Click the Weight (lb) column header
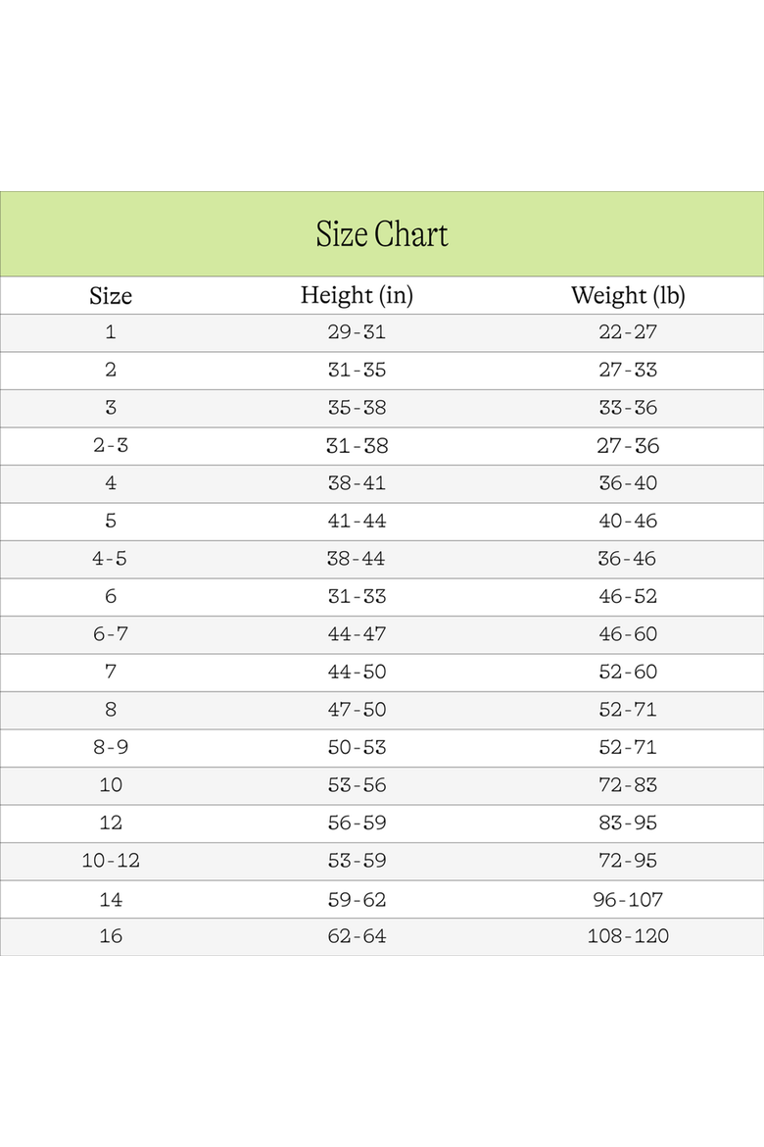This screenshot has width=764, height=1147. (628, 295)
